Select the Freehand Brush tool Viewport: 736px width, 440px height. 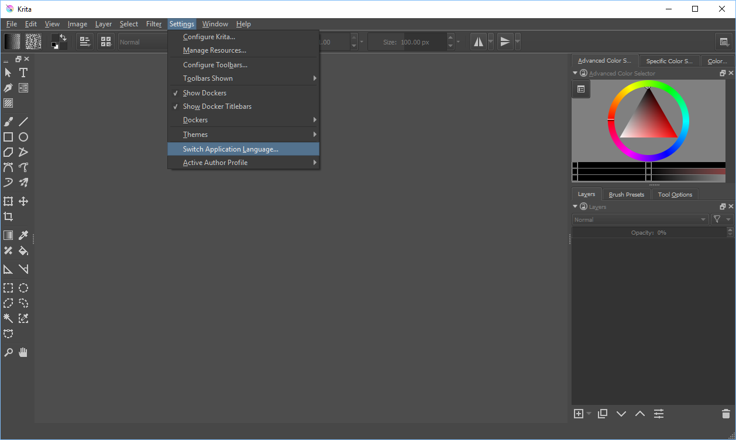(8, 122)
